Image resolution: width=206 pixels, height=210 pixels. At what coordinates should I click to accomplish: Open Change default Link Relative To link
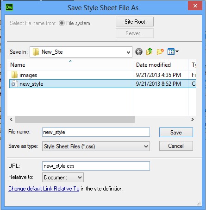tap(44, 189)
